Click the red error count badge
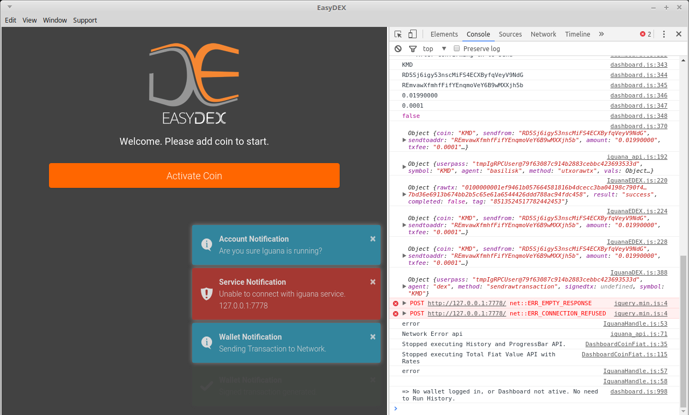 645,34
